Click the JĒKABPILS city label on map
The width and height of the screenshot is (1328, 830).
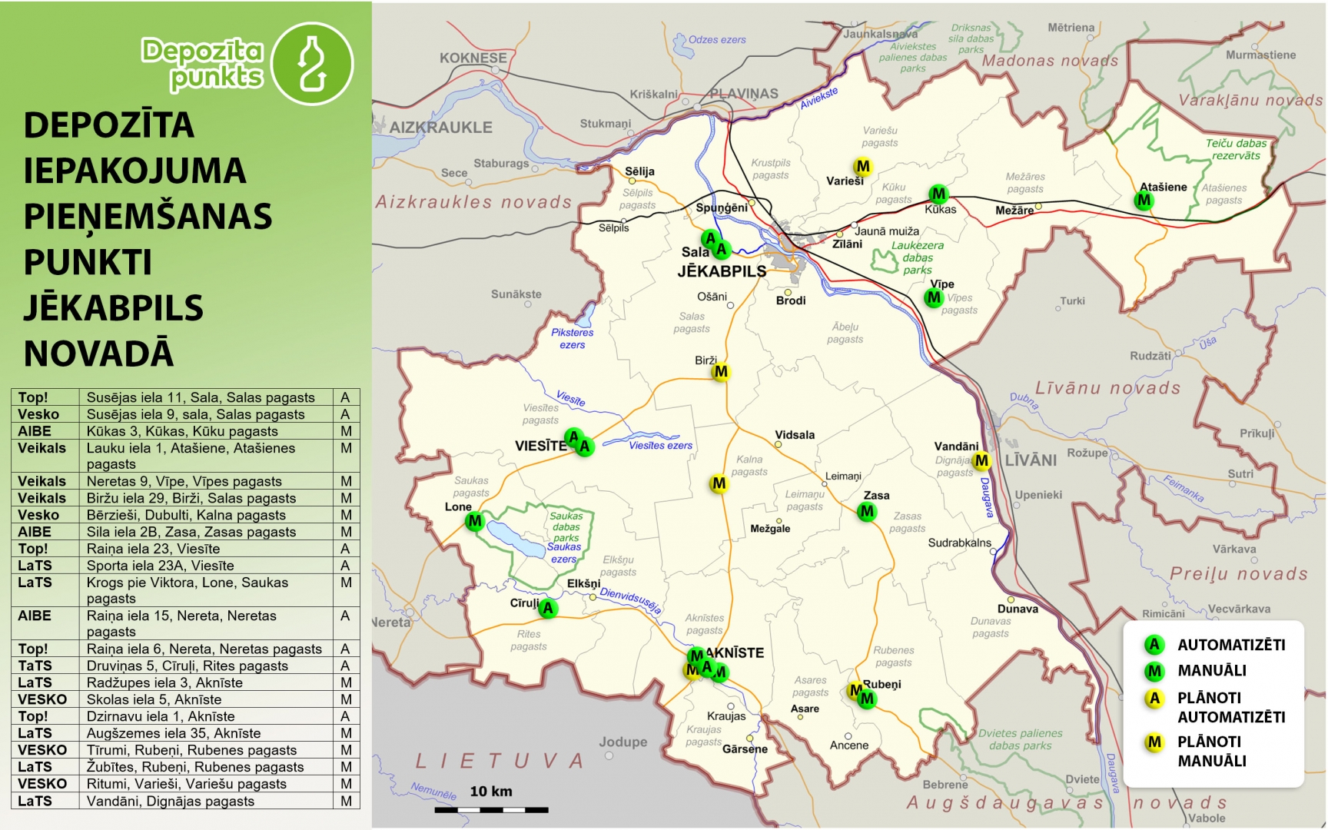[x=722, y=271]
